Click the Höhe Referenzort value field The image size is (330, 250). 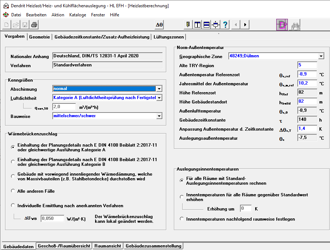[307, 92]
